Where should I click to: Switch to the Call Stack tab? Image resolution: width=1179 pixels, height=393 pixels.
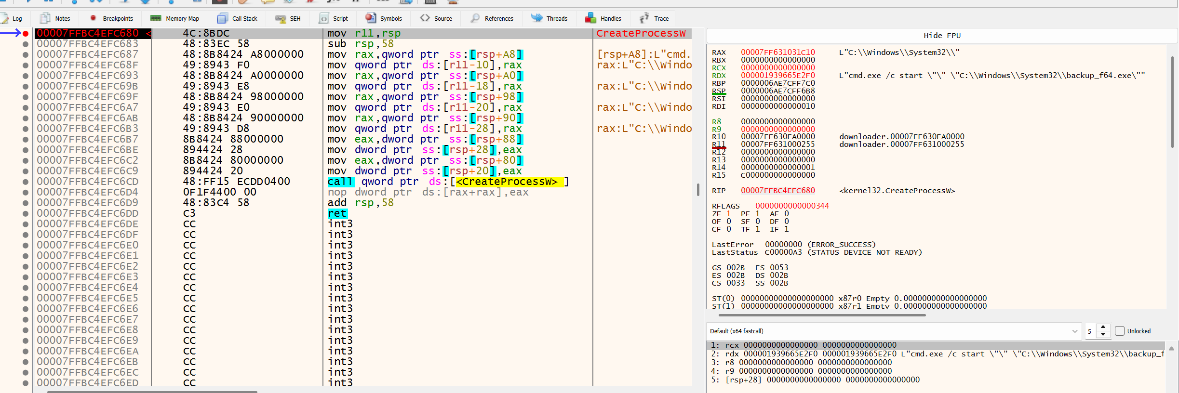(x=237, y=18)
